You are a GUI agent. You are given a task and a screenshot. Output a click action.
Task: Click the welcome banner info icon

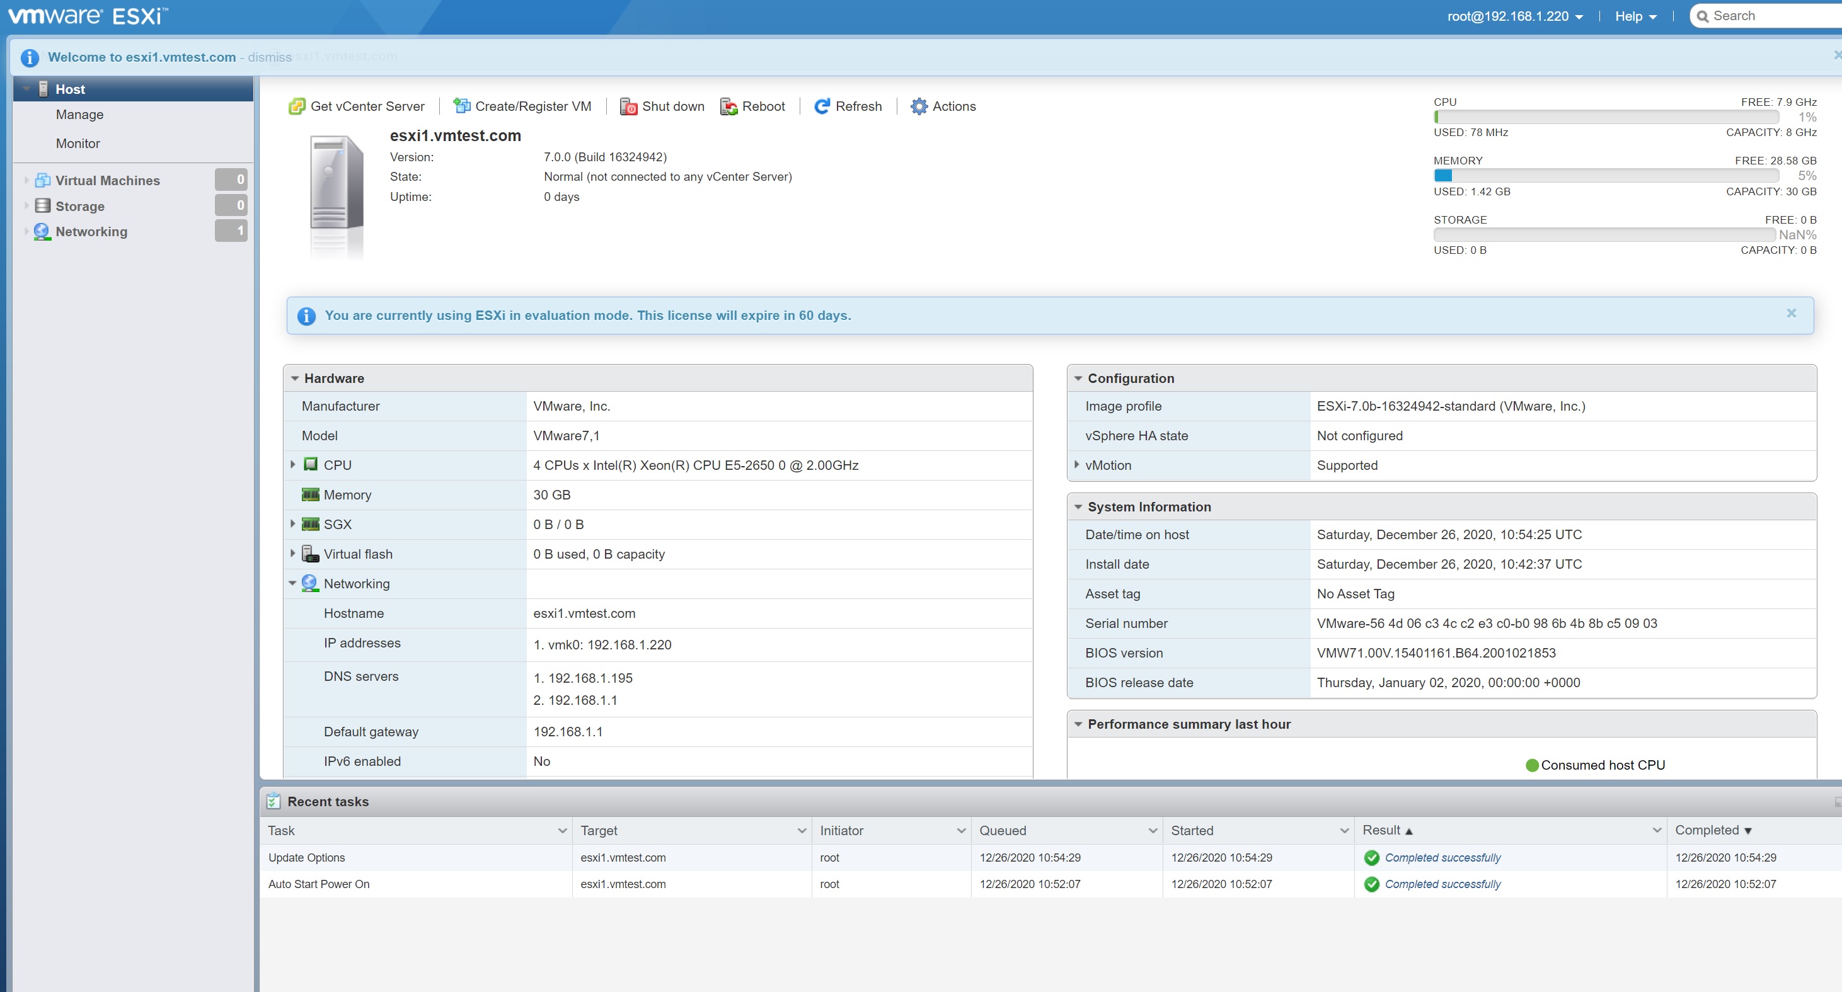pos(30,57)
